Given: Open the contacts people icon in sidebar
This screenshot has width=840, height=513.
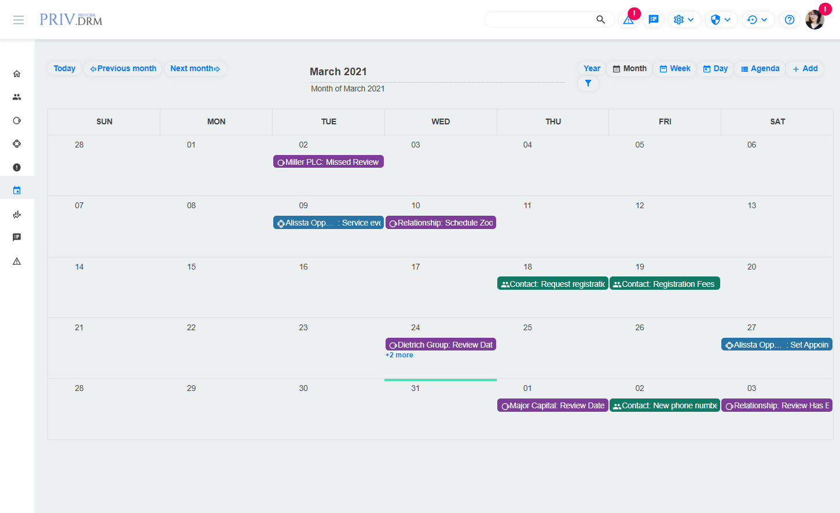Looking at the screenshot, I should (17, 97).
